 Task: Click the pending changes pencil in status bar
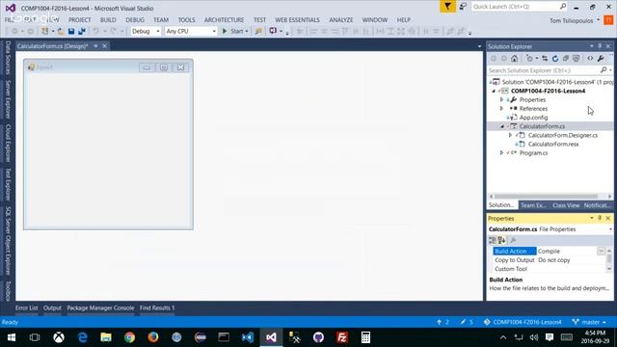point(463,322)
